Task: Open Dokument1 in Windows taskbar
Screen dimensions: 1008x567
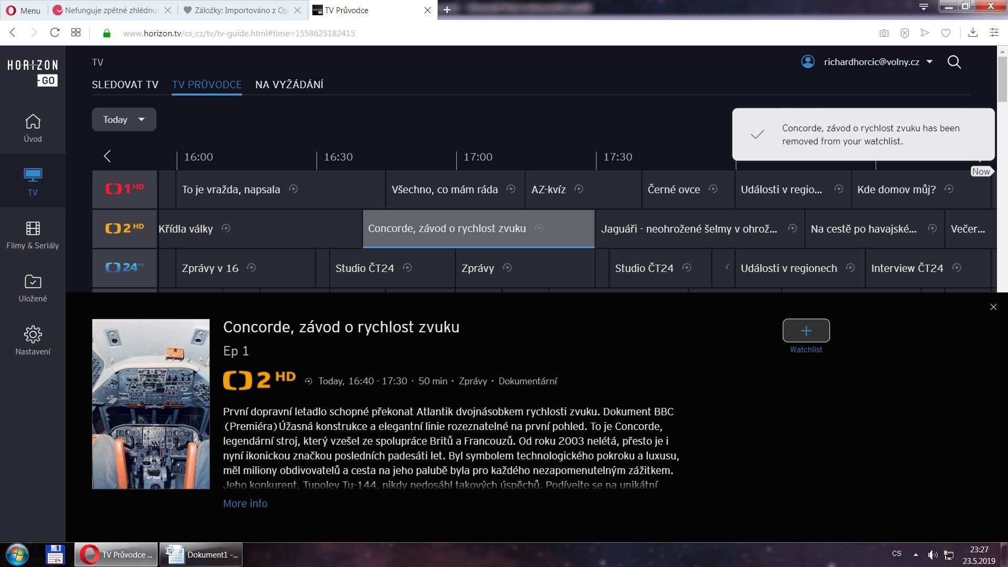Action: [x=201, y=554]
